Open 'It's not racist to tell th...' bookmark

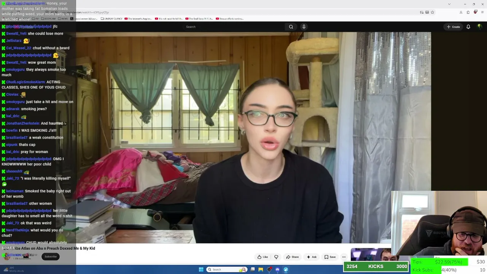pyautogui.click(x=169, y=19)
